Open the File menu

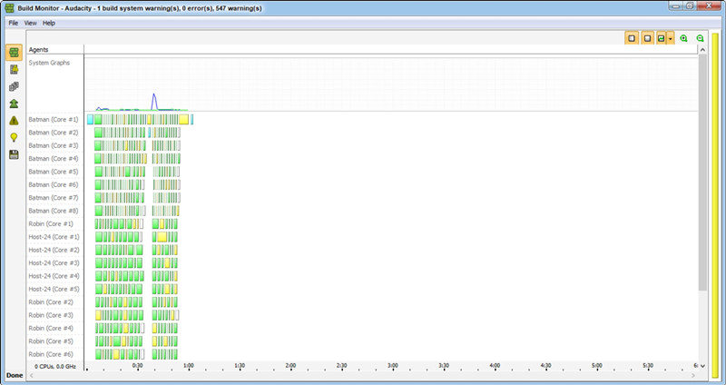point(14,23)
